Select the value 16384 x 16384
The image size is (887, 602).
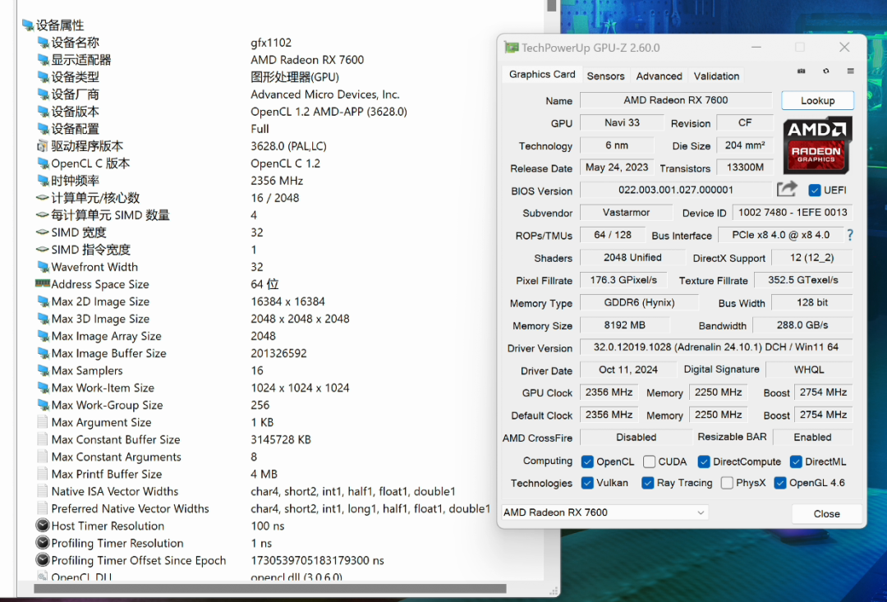(288, 301)
